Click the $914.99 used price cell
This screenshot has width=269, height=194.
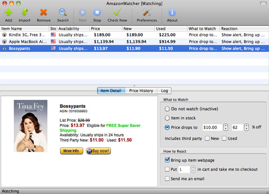(167, 42)
